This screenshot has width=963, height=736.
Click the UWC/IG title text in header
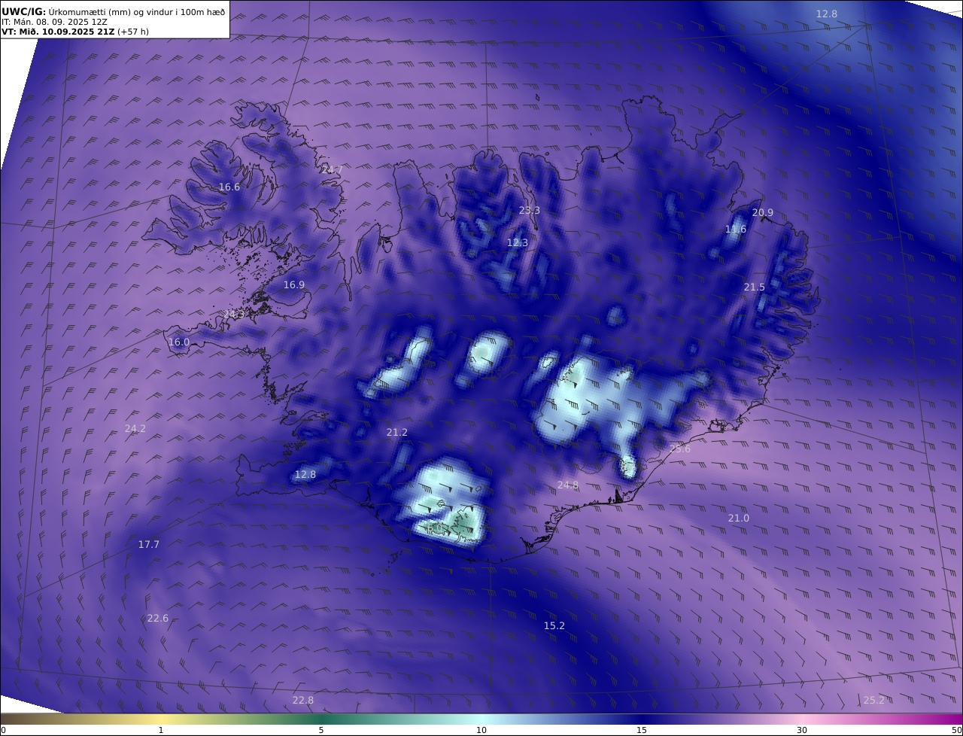[x=24, y=11]
